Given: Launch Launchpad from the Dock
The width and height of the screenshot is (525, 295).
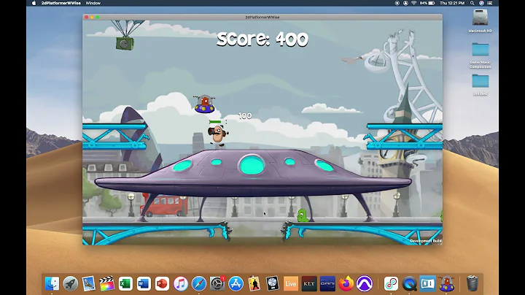Looking at the screenshot, I should 70,283.
